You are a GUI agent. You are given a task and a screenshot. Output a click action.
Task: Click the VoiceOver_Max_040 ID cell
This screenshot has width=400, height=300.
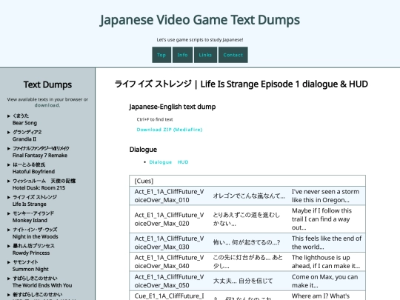(169, 262)
